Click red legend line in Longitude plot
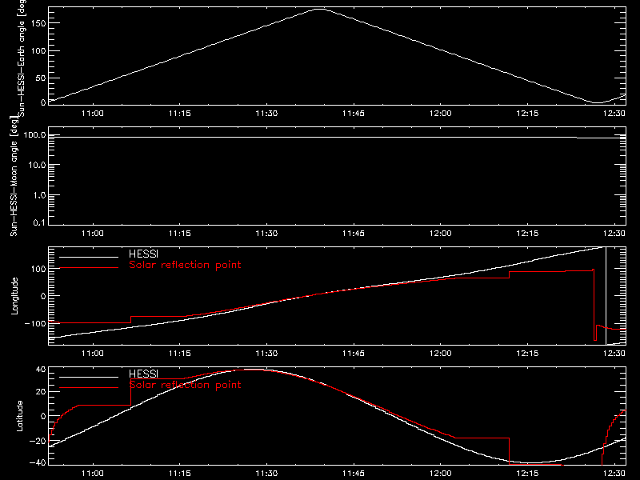Image resolution: width=640 pixels, height=480 pixels. tap(89, 268)
